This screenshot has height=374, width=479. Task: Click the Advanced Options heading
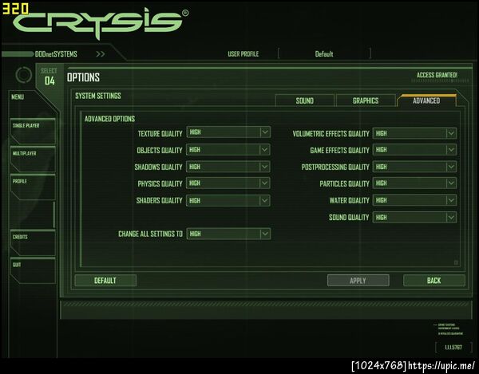tap(109, 119)
